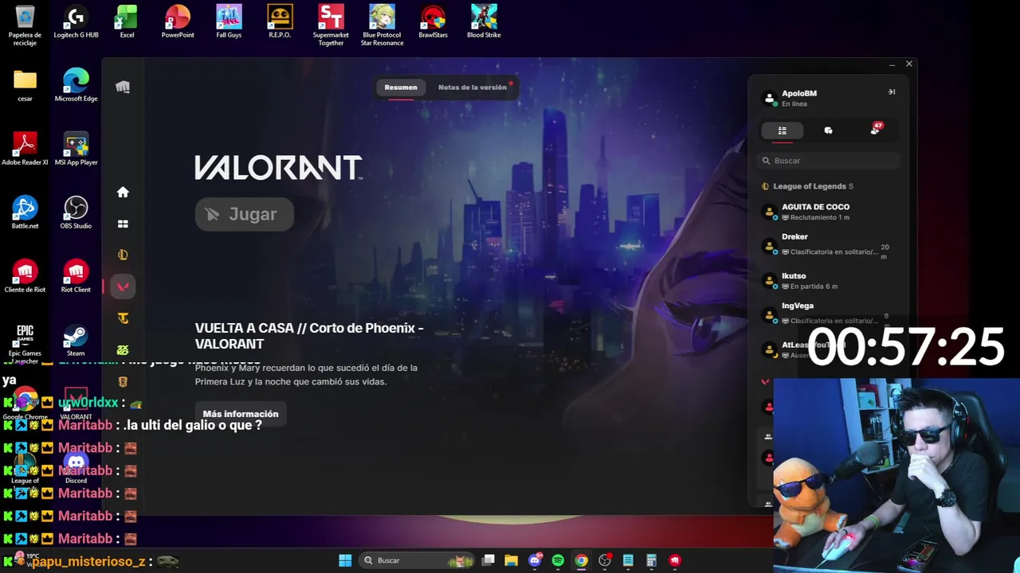Open Logitech G HUB desktop shortcut

[x=76, y=22]
